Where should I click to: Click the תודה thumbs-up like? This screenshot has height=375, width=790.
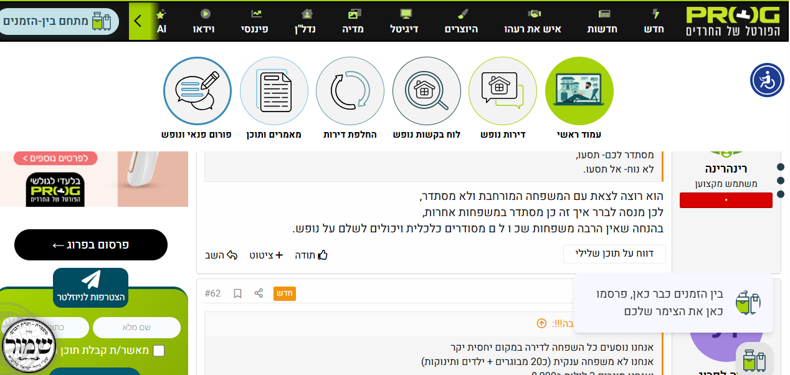[311, 255]
